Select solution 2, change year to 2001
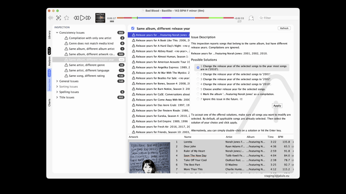This screenshot has height=194, width=346. [x=198, y=74]
